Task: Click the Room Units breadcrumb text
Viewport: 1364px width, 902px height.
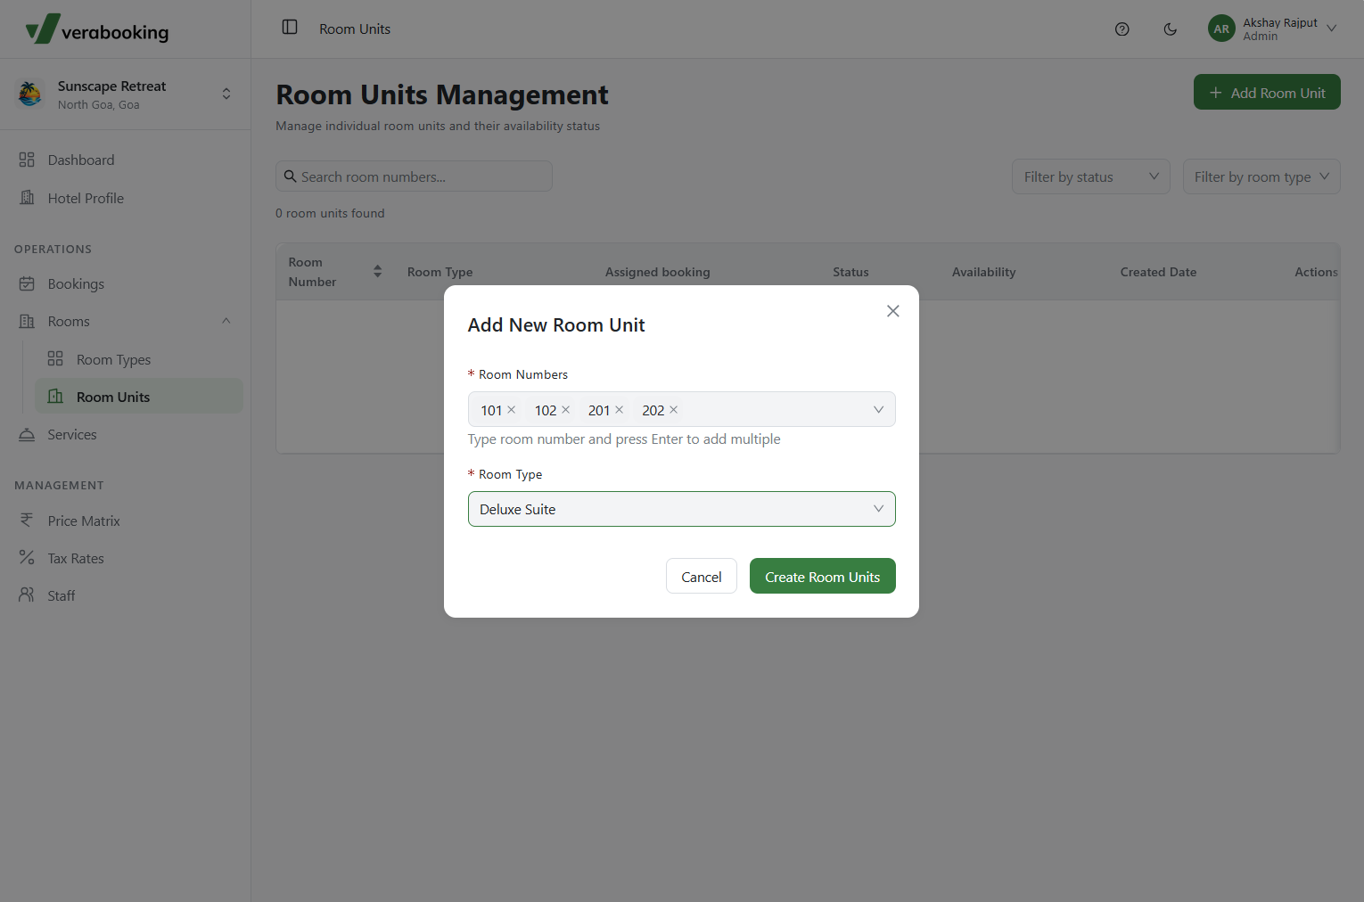Action: (355, 29)
